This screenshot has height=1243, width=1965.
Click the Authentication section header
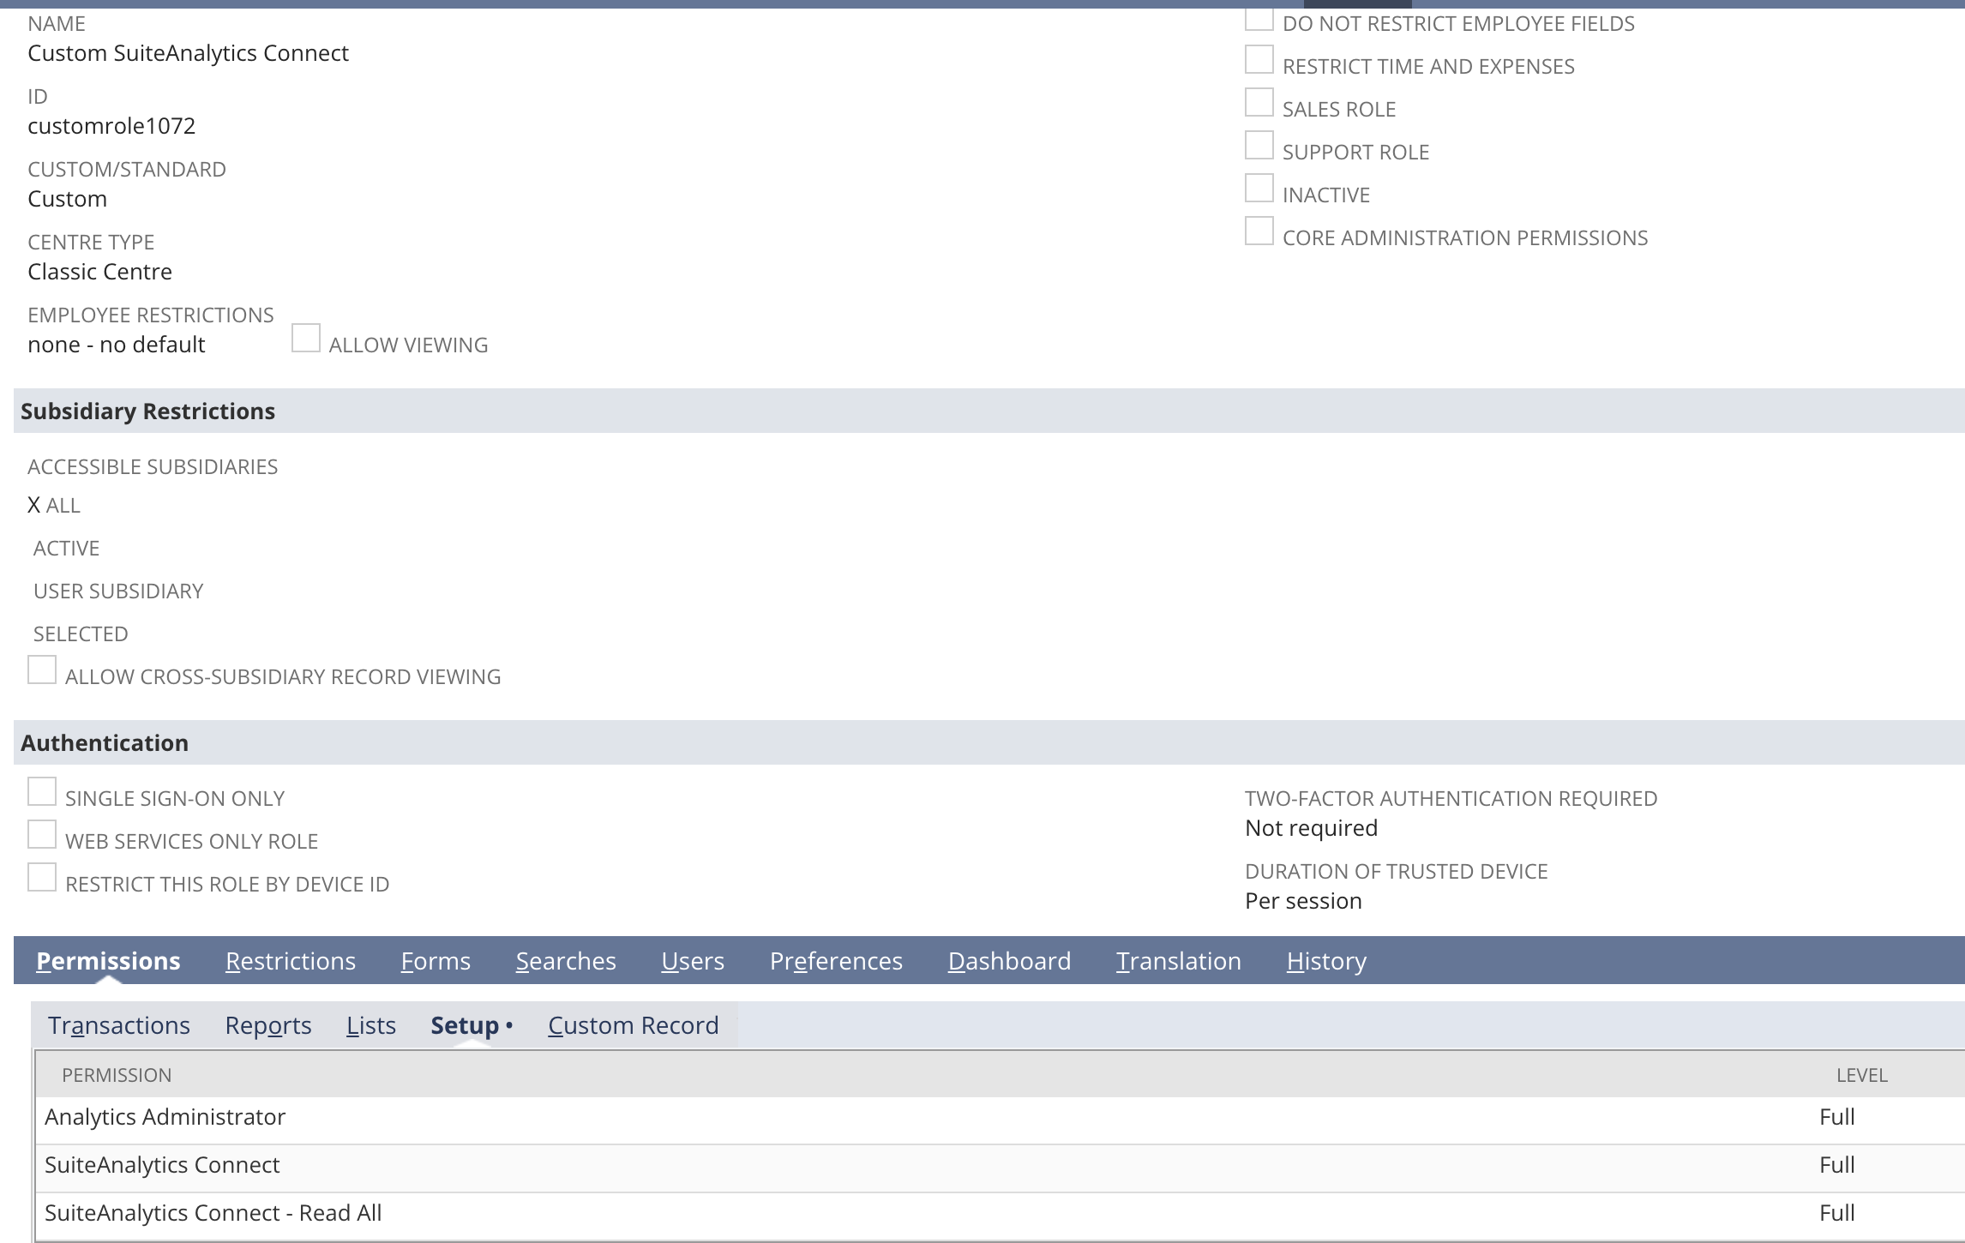pos(989,742)
